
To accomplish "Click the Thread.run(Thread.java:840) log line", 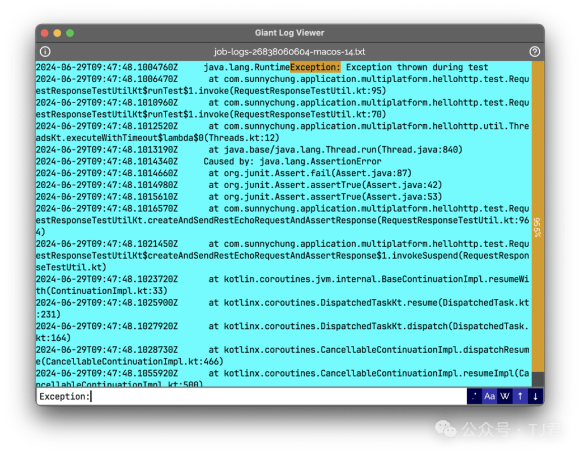I will 335,150.
